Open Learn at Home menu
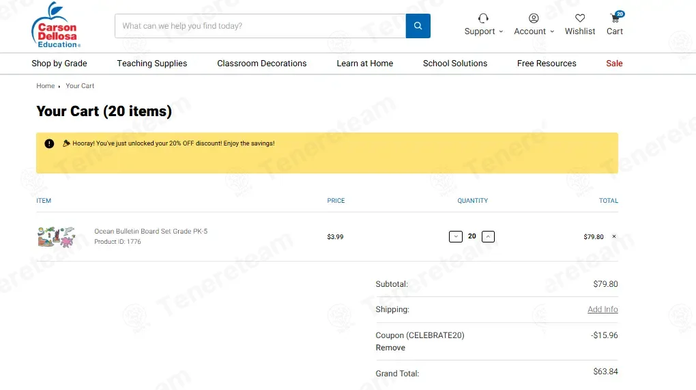This screenshot has width=696, height=390. click(x=364, y=64)
